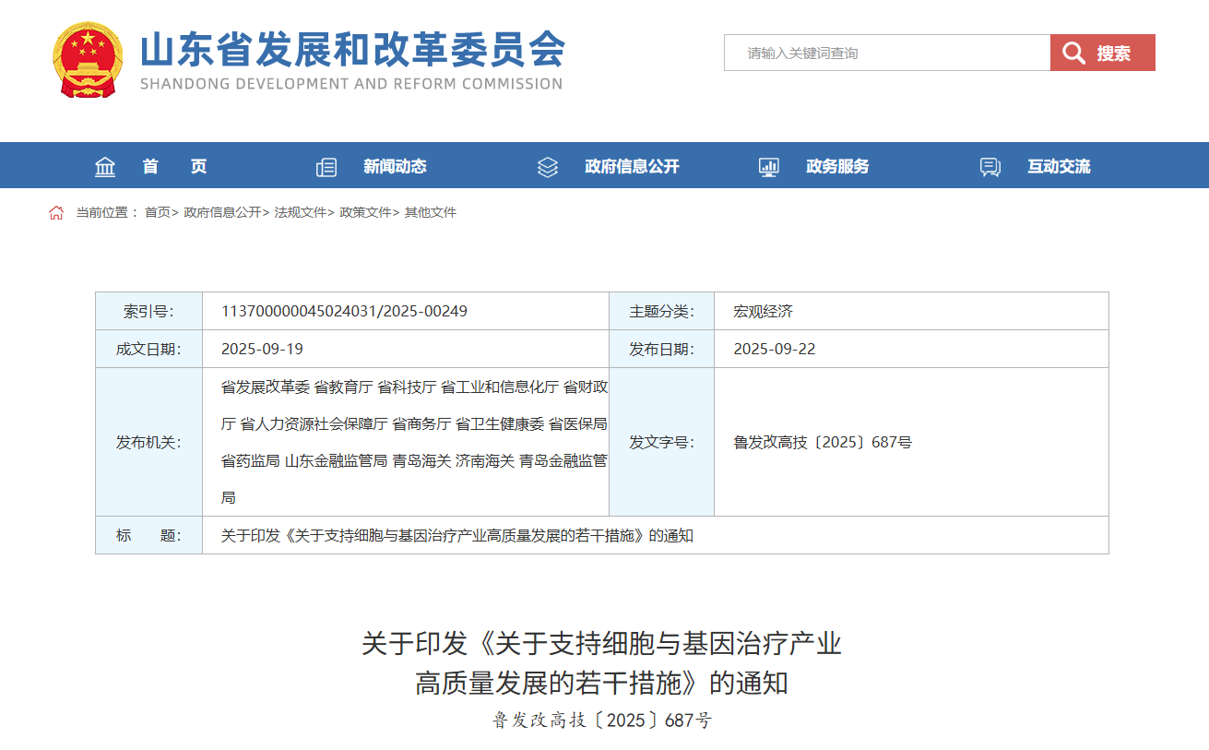Click the newspaper icon beside 新闻动态
The height and width of the screenshot is (750, 1209).
point(326,167)
